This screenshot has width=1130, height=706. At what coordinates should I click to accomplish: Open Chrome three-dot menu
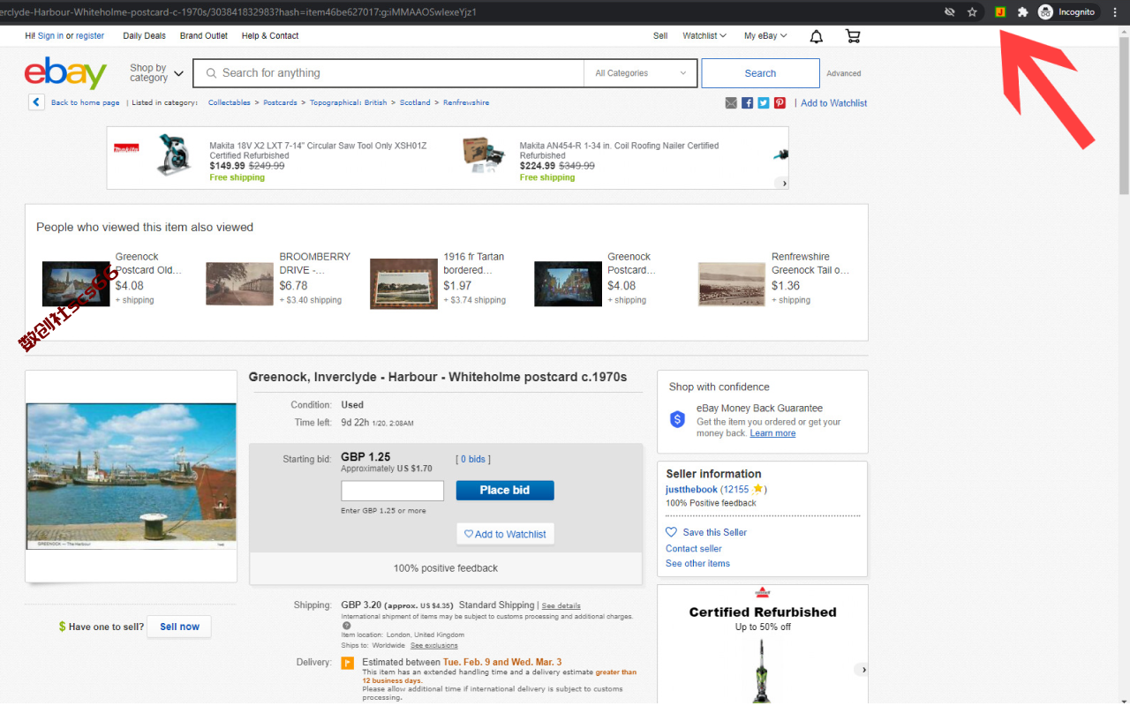[x=1115, y=12]
